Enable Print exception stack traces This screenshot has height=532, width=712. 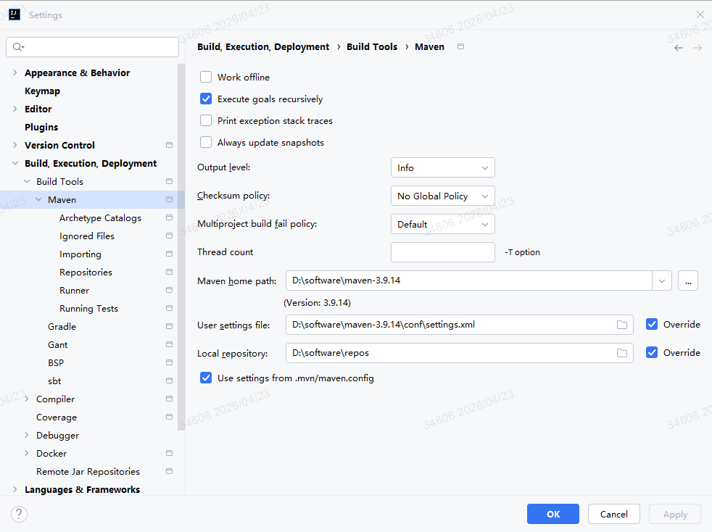[206, 121]
